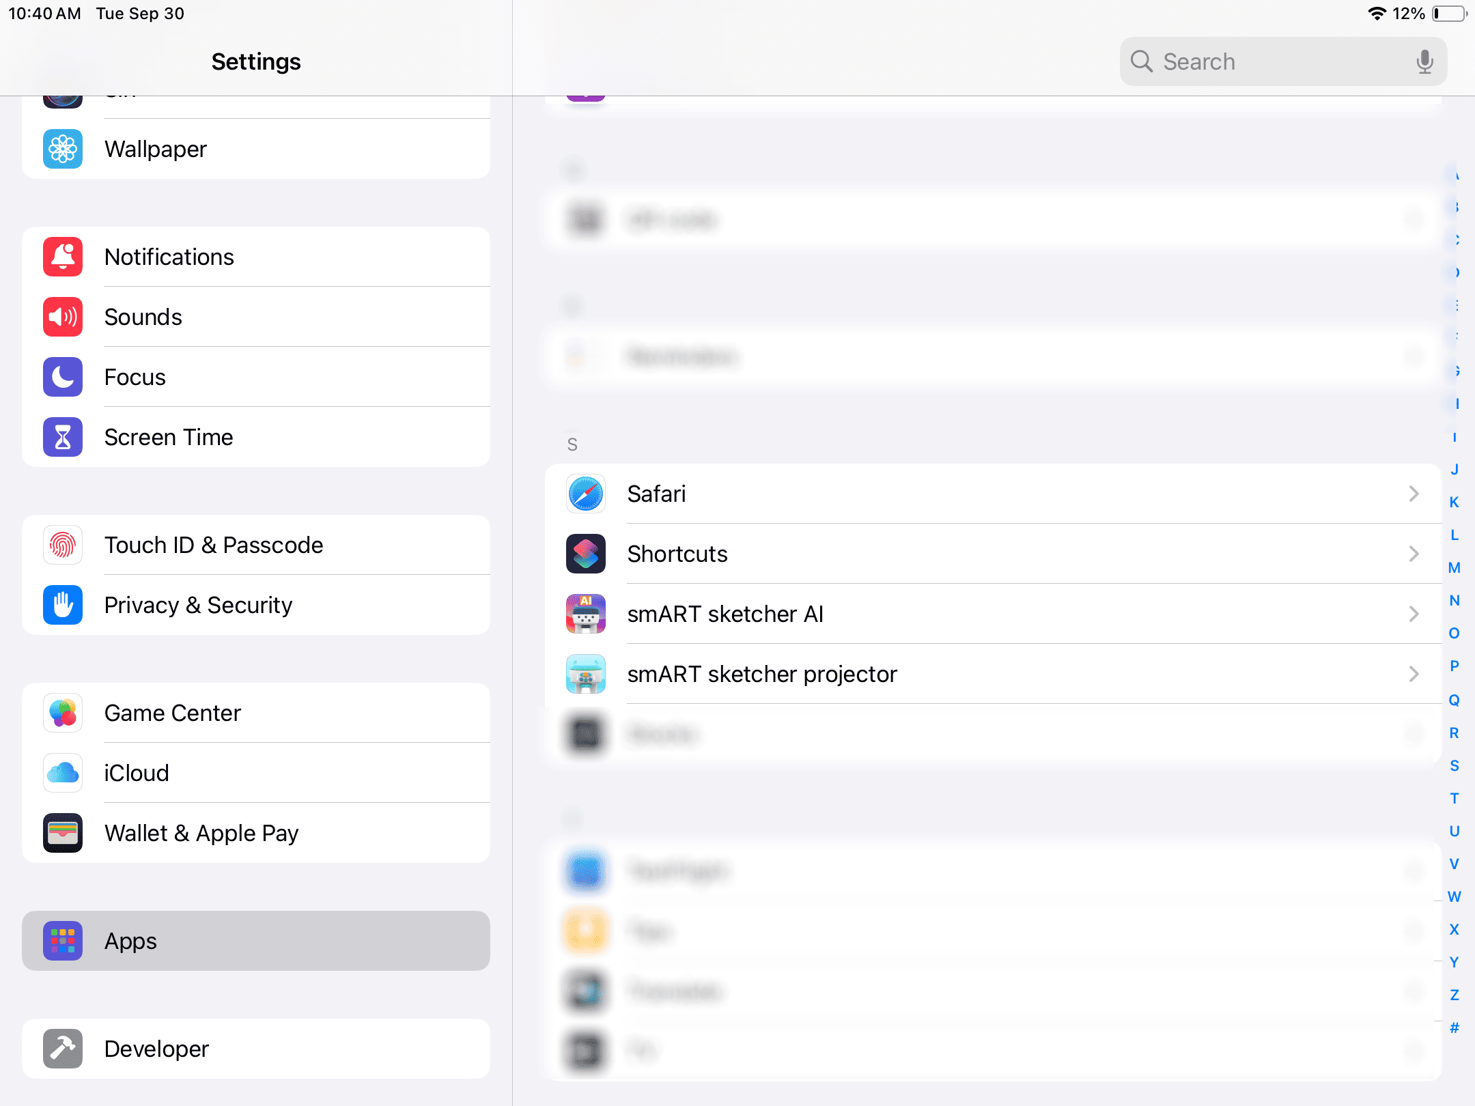Screen dimensions: 1475x1106
Task: Jump to letter M in index
Action: [x=1455, y=567]
